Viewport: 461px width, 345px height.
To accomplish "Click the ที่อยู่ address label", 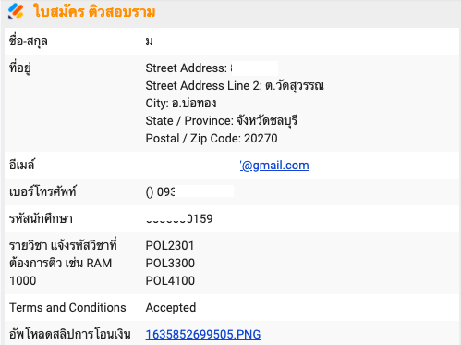I will tap(20, 68).
